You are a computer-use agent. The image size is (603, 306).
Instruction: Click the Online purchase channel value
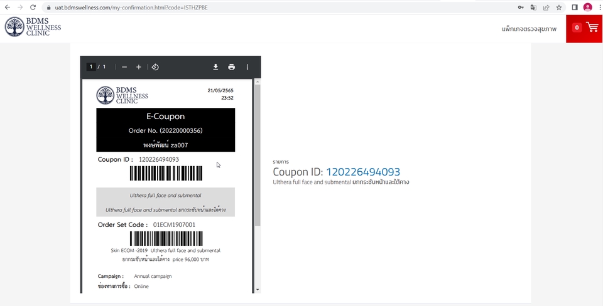(x=141, y=287)
